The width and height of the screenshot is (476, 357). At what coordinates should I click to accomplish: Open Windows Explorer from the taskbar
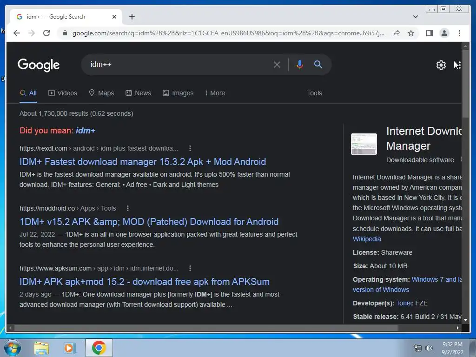pyautogui.click(x=41, y=348)
